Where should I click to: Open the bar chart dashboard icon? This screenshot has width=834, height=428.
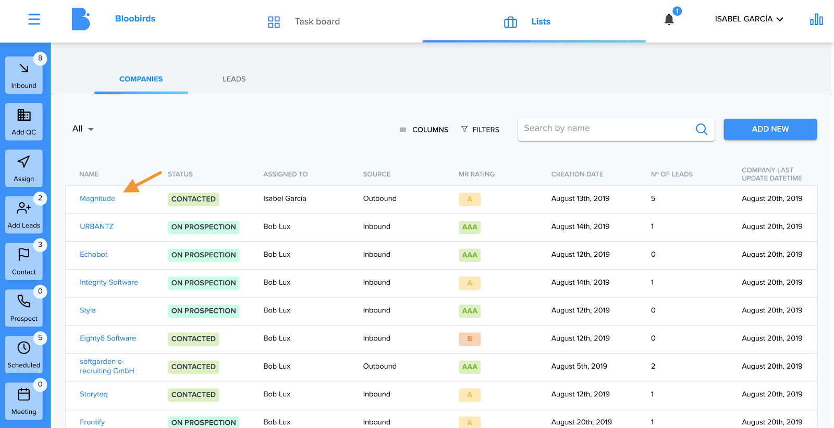[x=816, y=20]
